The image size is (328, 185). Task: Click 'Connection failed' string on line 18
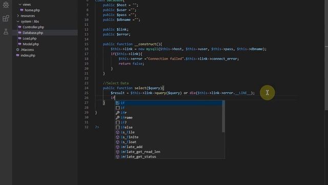[x=166, y=59]
